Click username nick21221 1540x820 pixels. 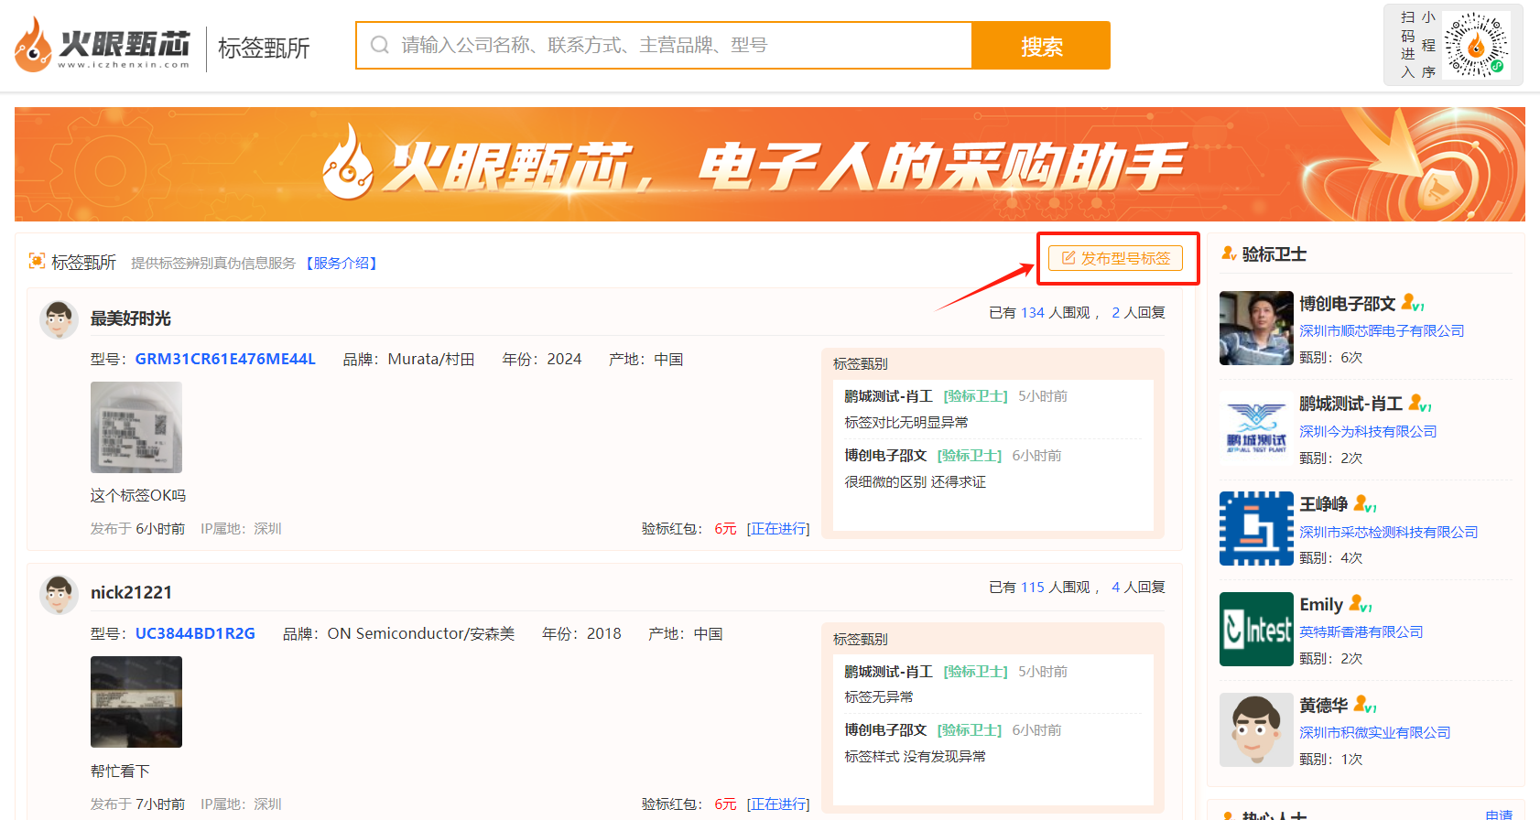(131, 592)
